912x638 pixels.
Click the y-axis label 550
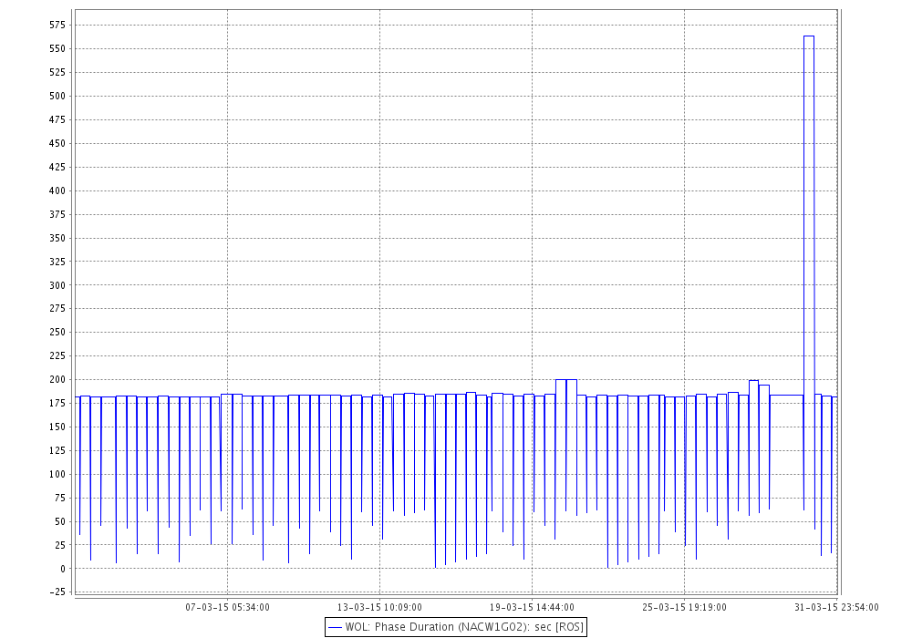pos(57,49)
